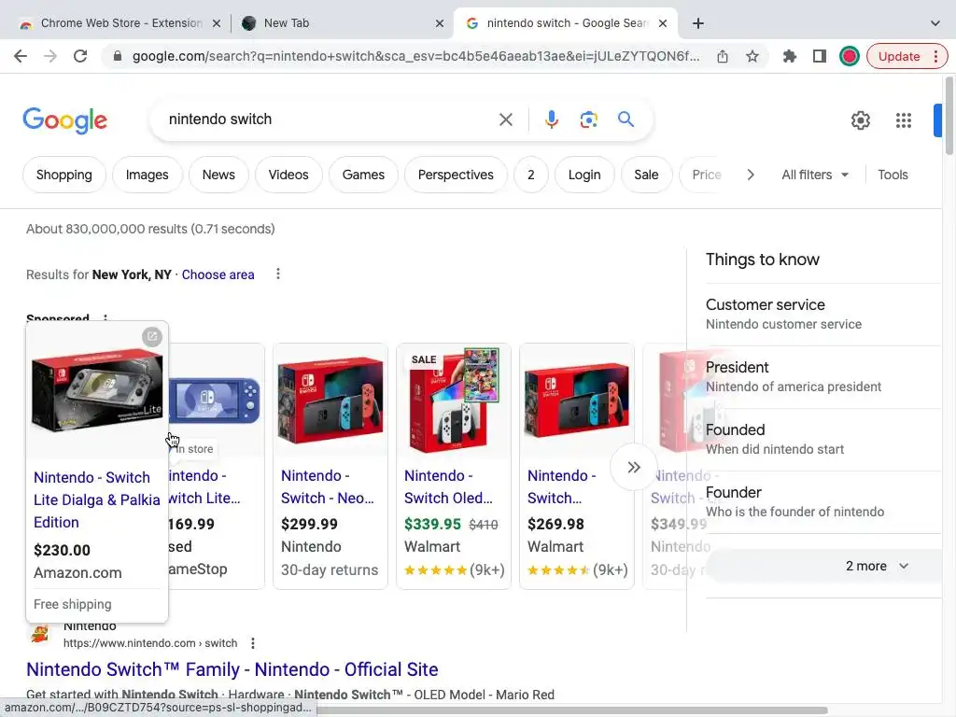Image resolution: width=956 pixels, height=717 pixels.
Task: Open the Chrome side panel
Action: click(820, 56)
